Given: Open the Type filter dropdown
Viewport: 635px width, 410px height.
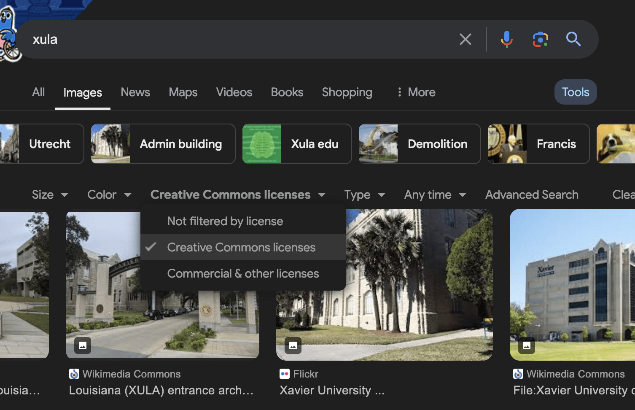Looking at the screenshot, I should point(365,194).
